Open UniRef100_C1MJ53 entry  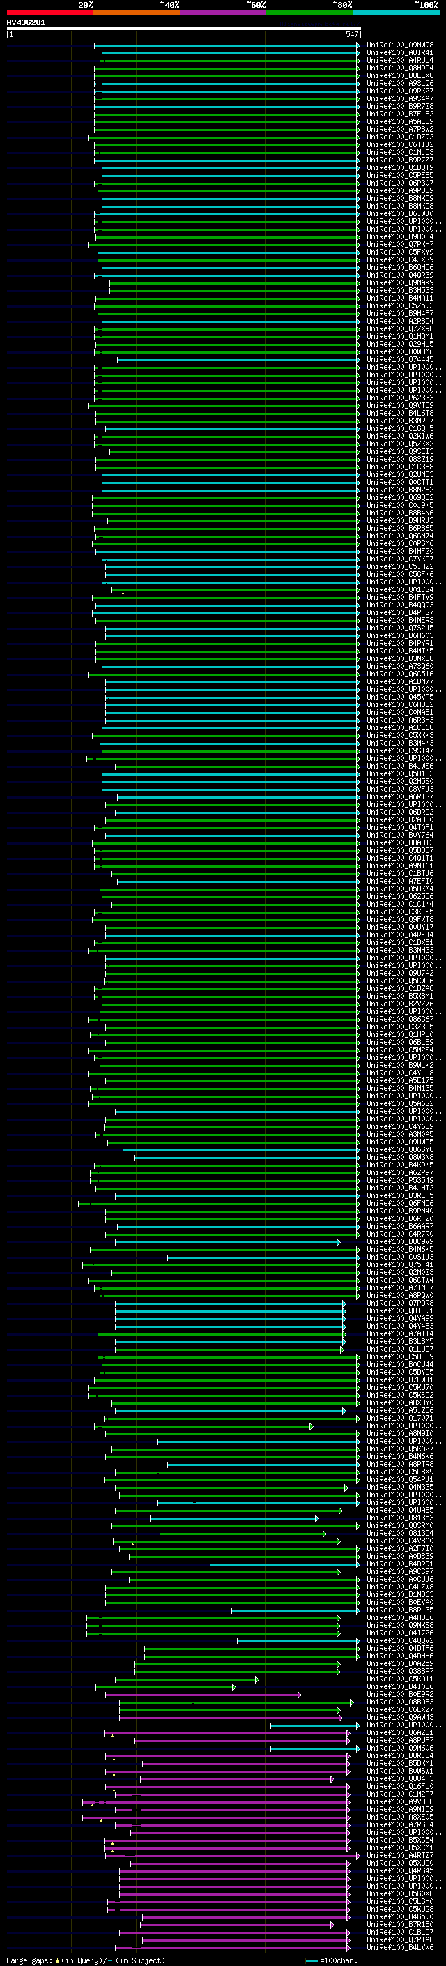(400, 152)
